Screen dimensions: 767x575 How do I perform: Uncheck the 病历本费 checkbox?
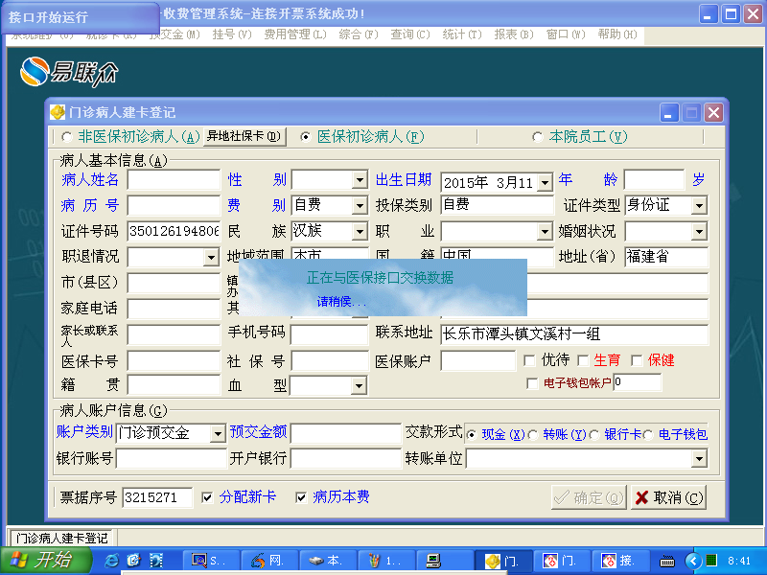coord(301,497)
